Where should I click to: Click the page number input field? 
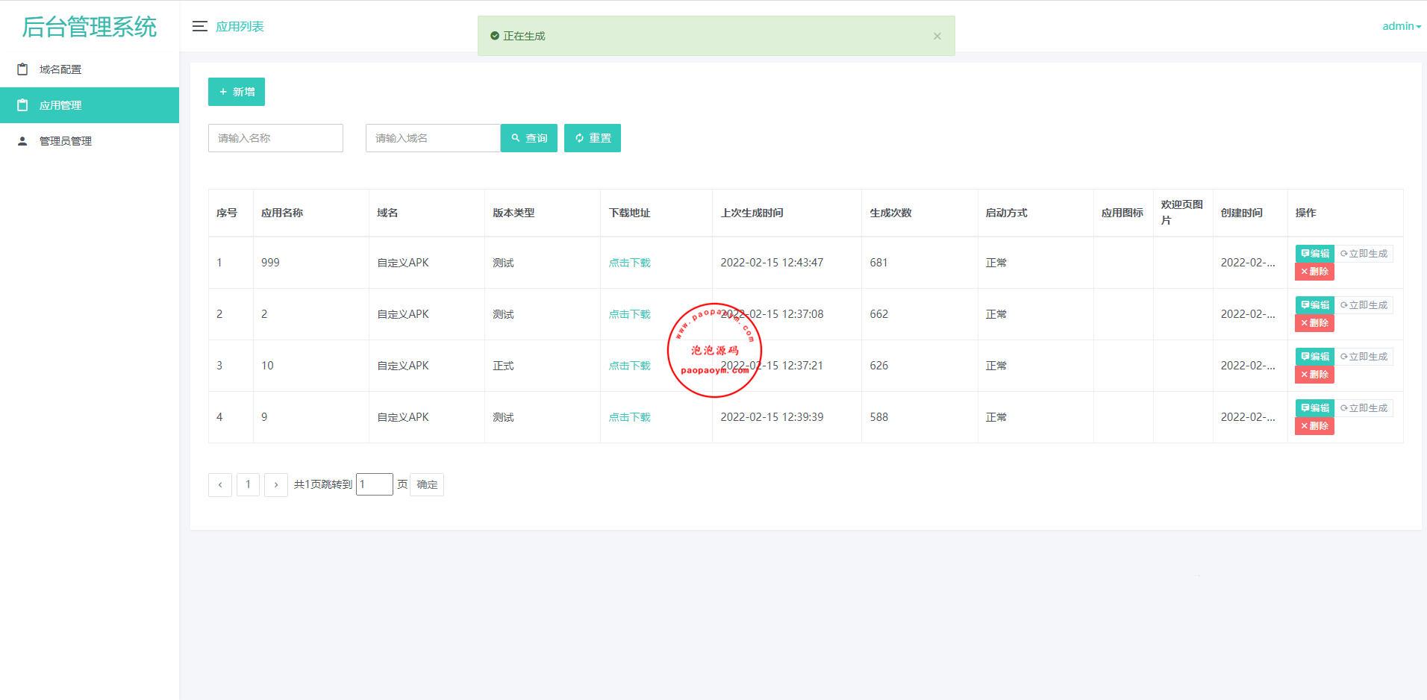(x=374, y=484)
